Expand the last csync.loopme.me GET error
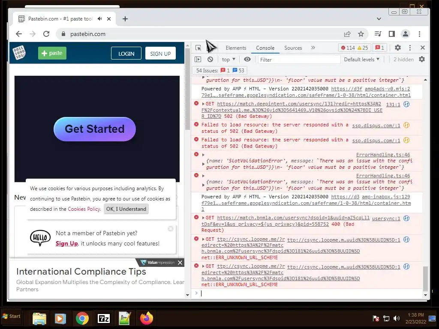Image resolution: width=439 pixels, height=329 pixels. tap(203, 266)
